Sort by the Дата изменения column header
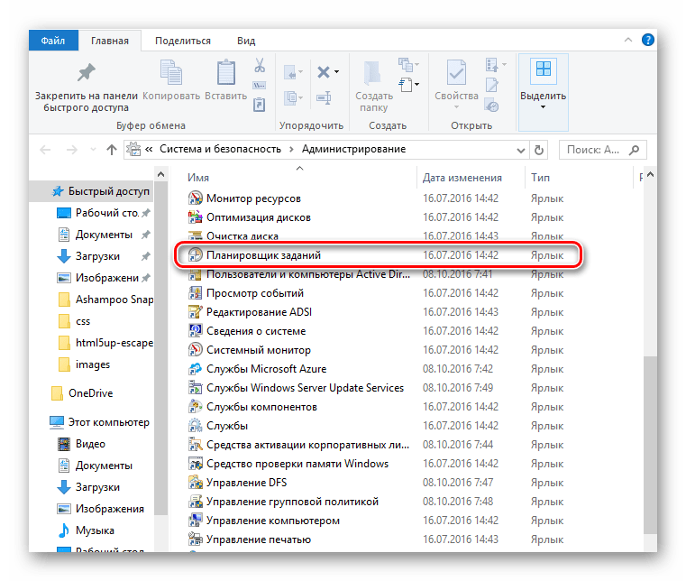686x581 pixels. click(x=462, y=178)
